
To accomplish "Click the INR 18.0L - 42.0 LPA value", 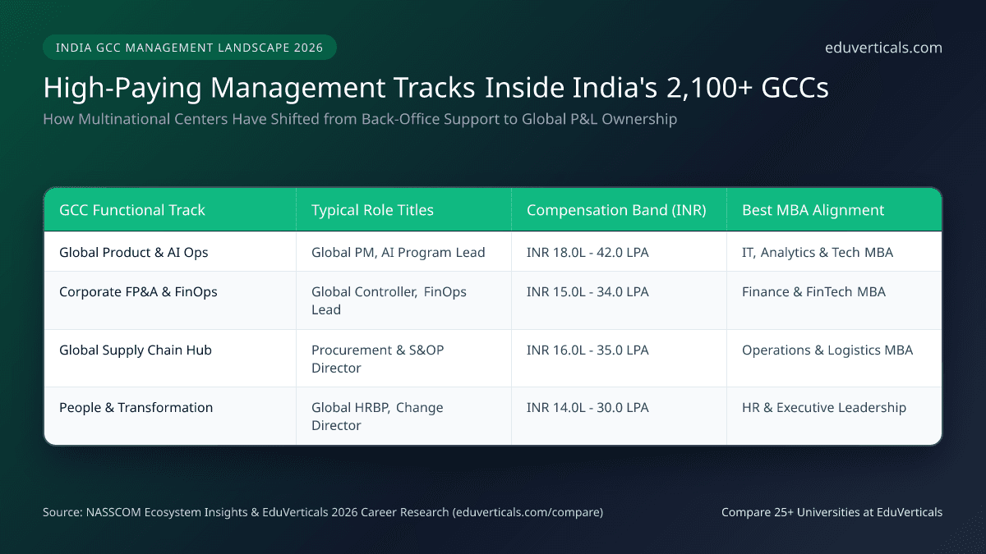I will [x=587, y=252].
